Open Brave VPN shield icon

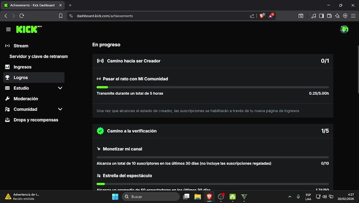[x=345, y=16]
